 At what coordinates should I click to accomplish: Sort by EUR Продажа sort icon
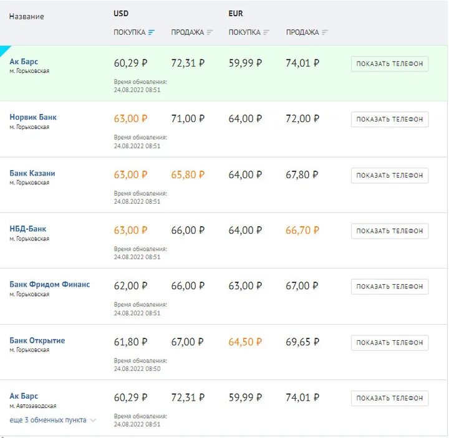point(325,32)
